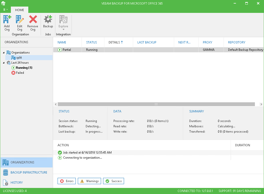The image size is (264, 194).
Task: Sort by the STATUS column header
Action: coord(91,42)
